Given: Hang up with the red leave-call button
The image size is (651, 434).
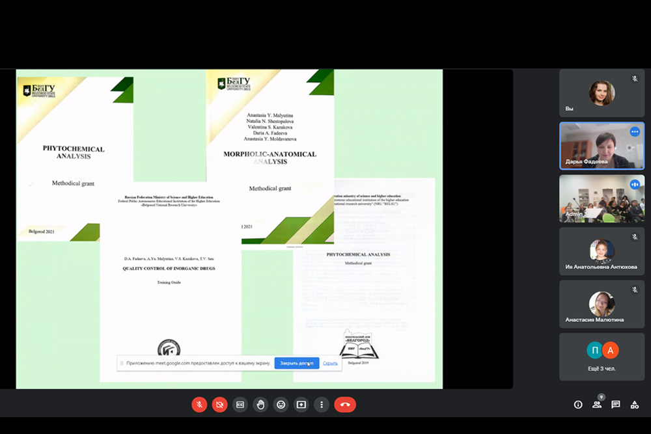Looking at the screenshot, I should (x=345, y=405).
